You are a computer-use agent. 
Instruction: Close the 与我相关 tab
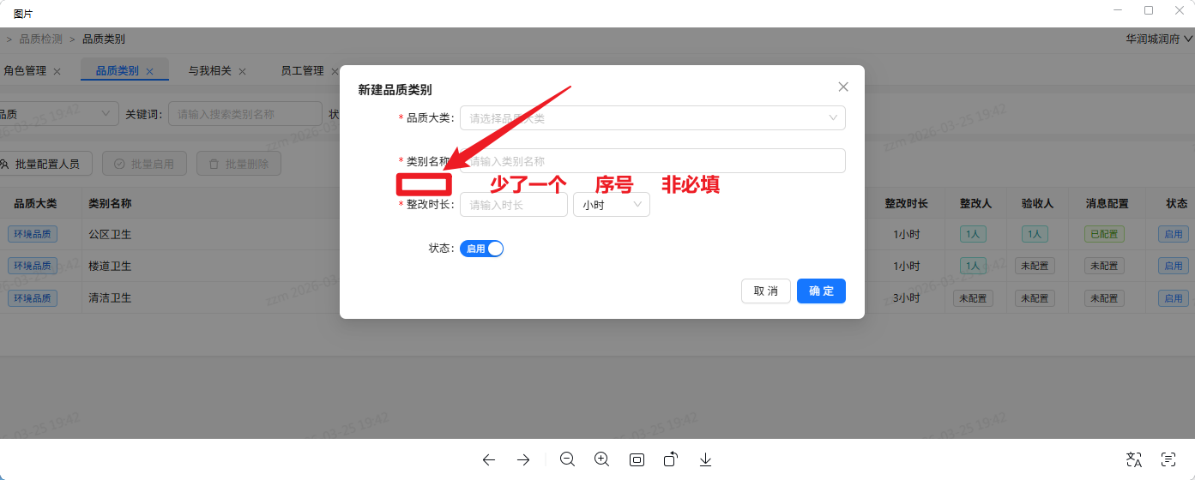pyautogui.click(x=242, y=71)
